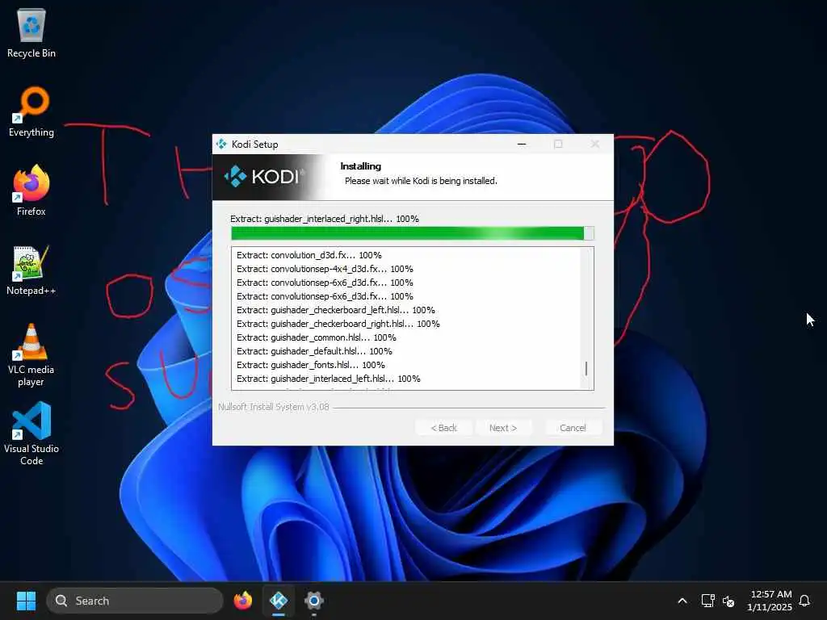This screenshot has width=827, height=620.
Task: Click the disabled maximize button of Kodi Setup
Action: point(558,144)
